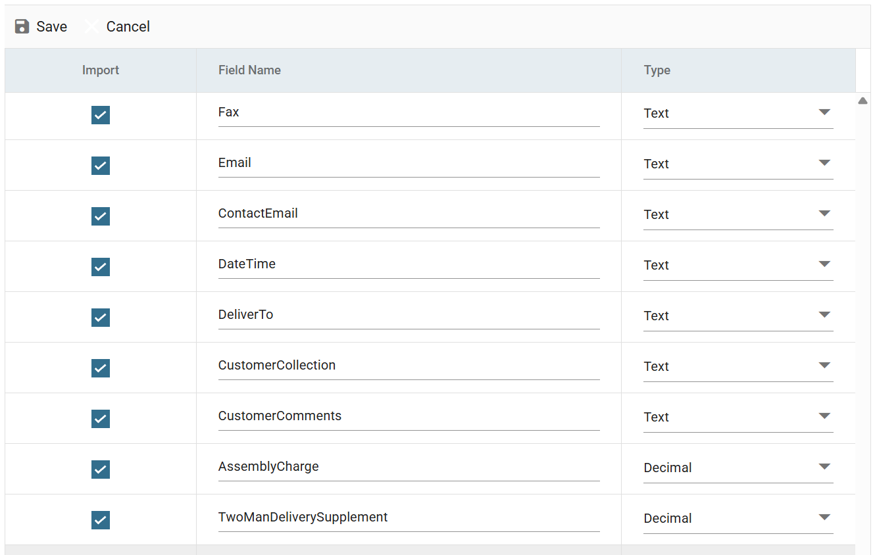The height and width of the screenshot is (555, 875).
Task: Toggle the DateTime import checkbox
Action: point(101,267)
